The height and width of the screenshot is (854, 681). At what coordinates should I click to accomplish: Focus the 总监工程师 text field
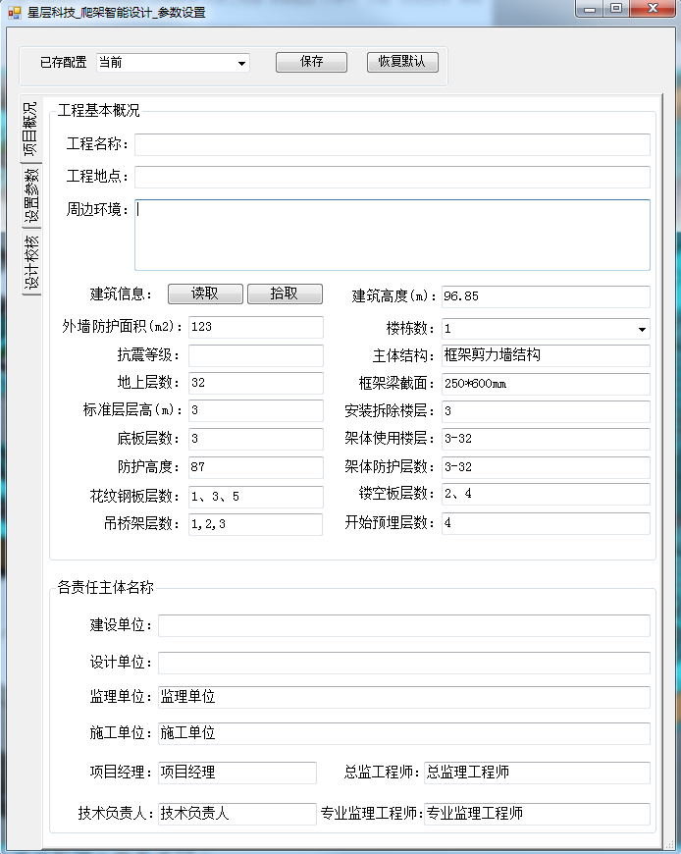(x=536, y=773)
